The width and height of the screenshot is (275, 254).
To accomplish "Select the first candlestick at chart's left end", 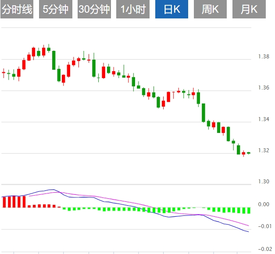I will (4, 72).
